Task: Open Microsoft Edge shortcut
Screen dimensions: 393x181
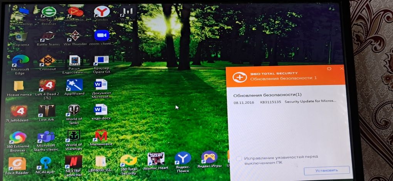Action: 20,65
